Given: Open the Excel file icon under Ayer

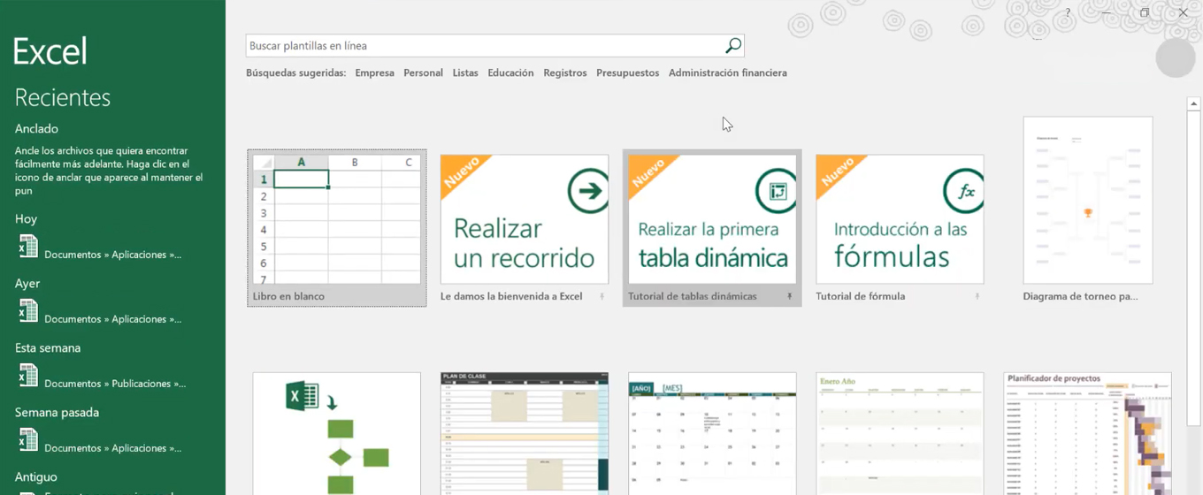Looking at the screenshot, I should 28,311.
